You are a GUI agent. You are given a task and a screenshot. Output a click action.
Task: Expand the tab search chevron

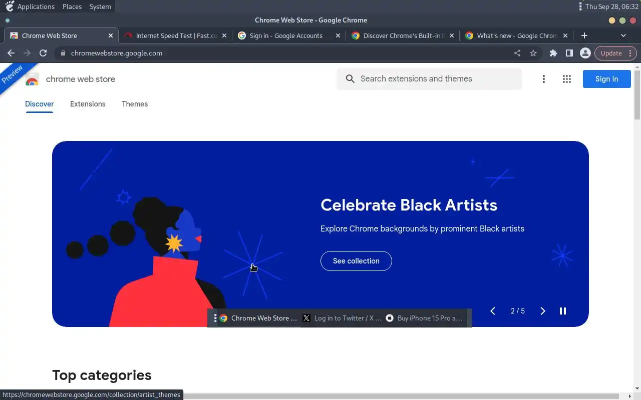[x=623, y=35]
